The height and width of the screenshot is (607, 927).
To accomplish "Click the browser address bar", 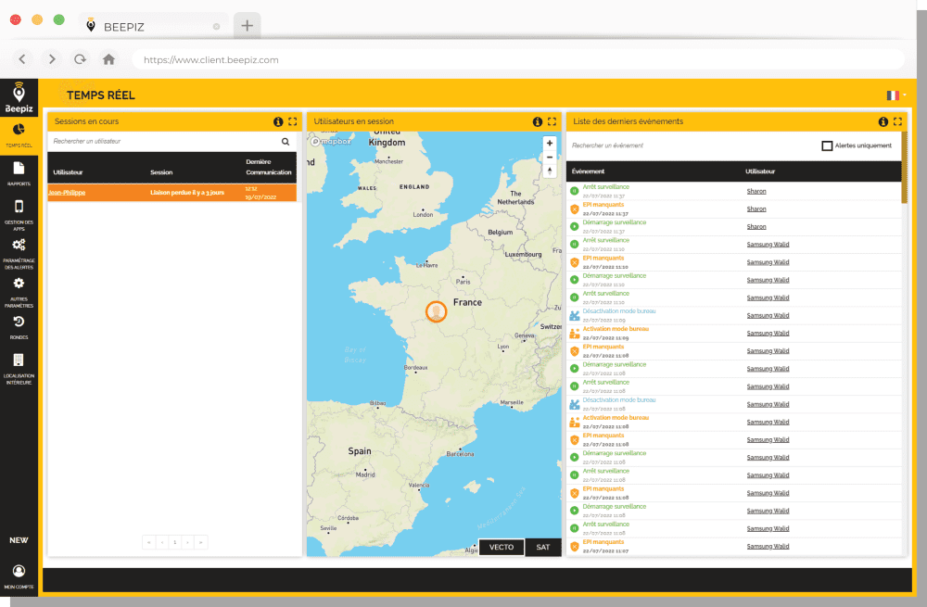I will 518,59.
